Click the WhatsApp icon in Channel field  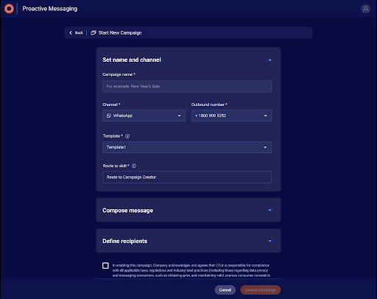pos(109,116)
